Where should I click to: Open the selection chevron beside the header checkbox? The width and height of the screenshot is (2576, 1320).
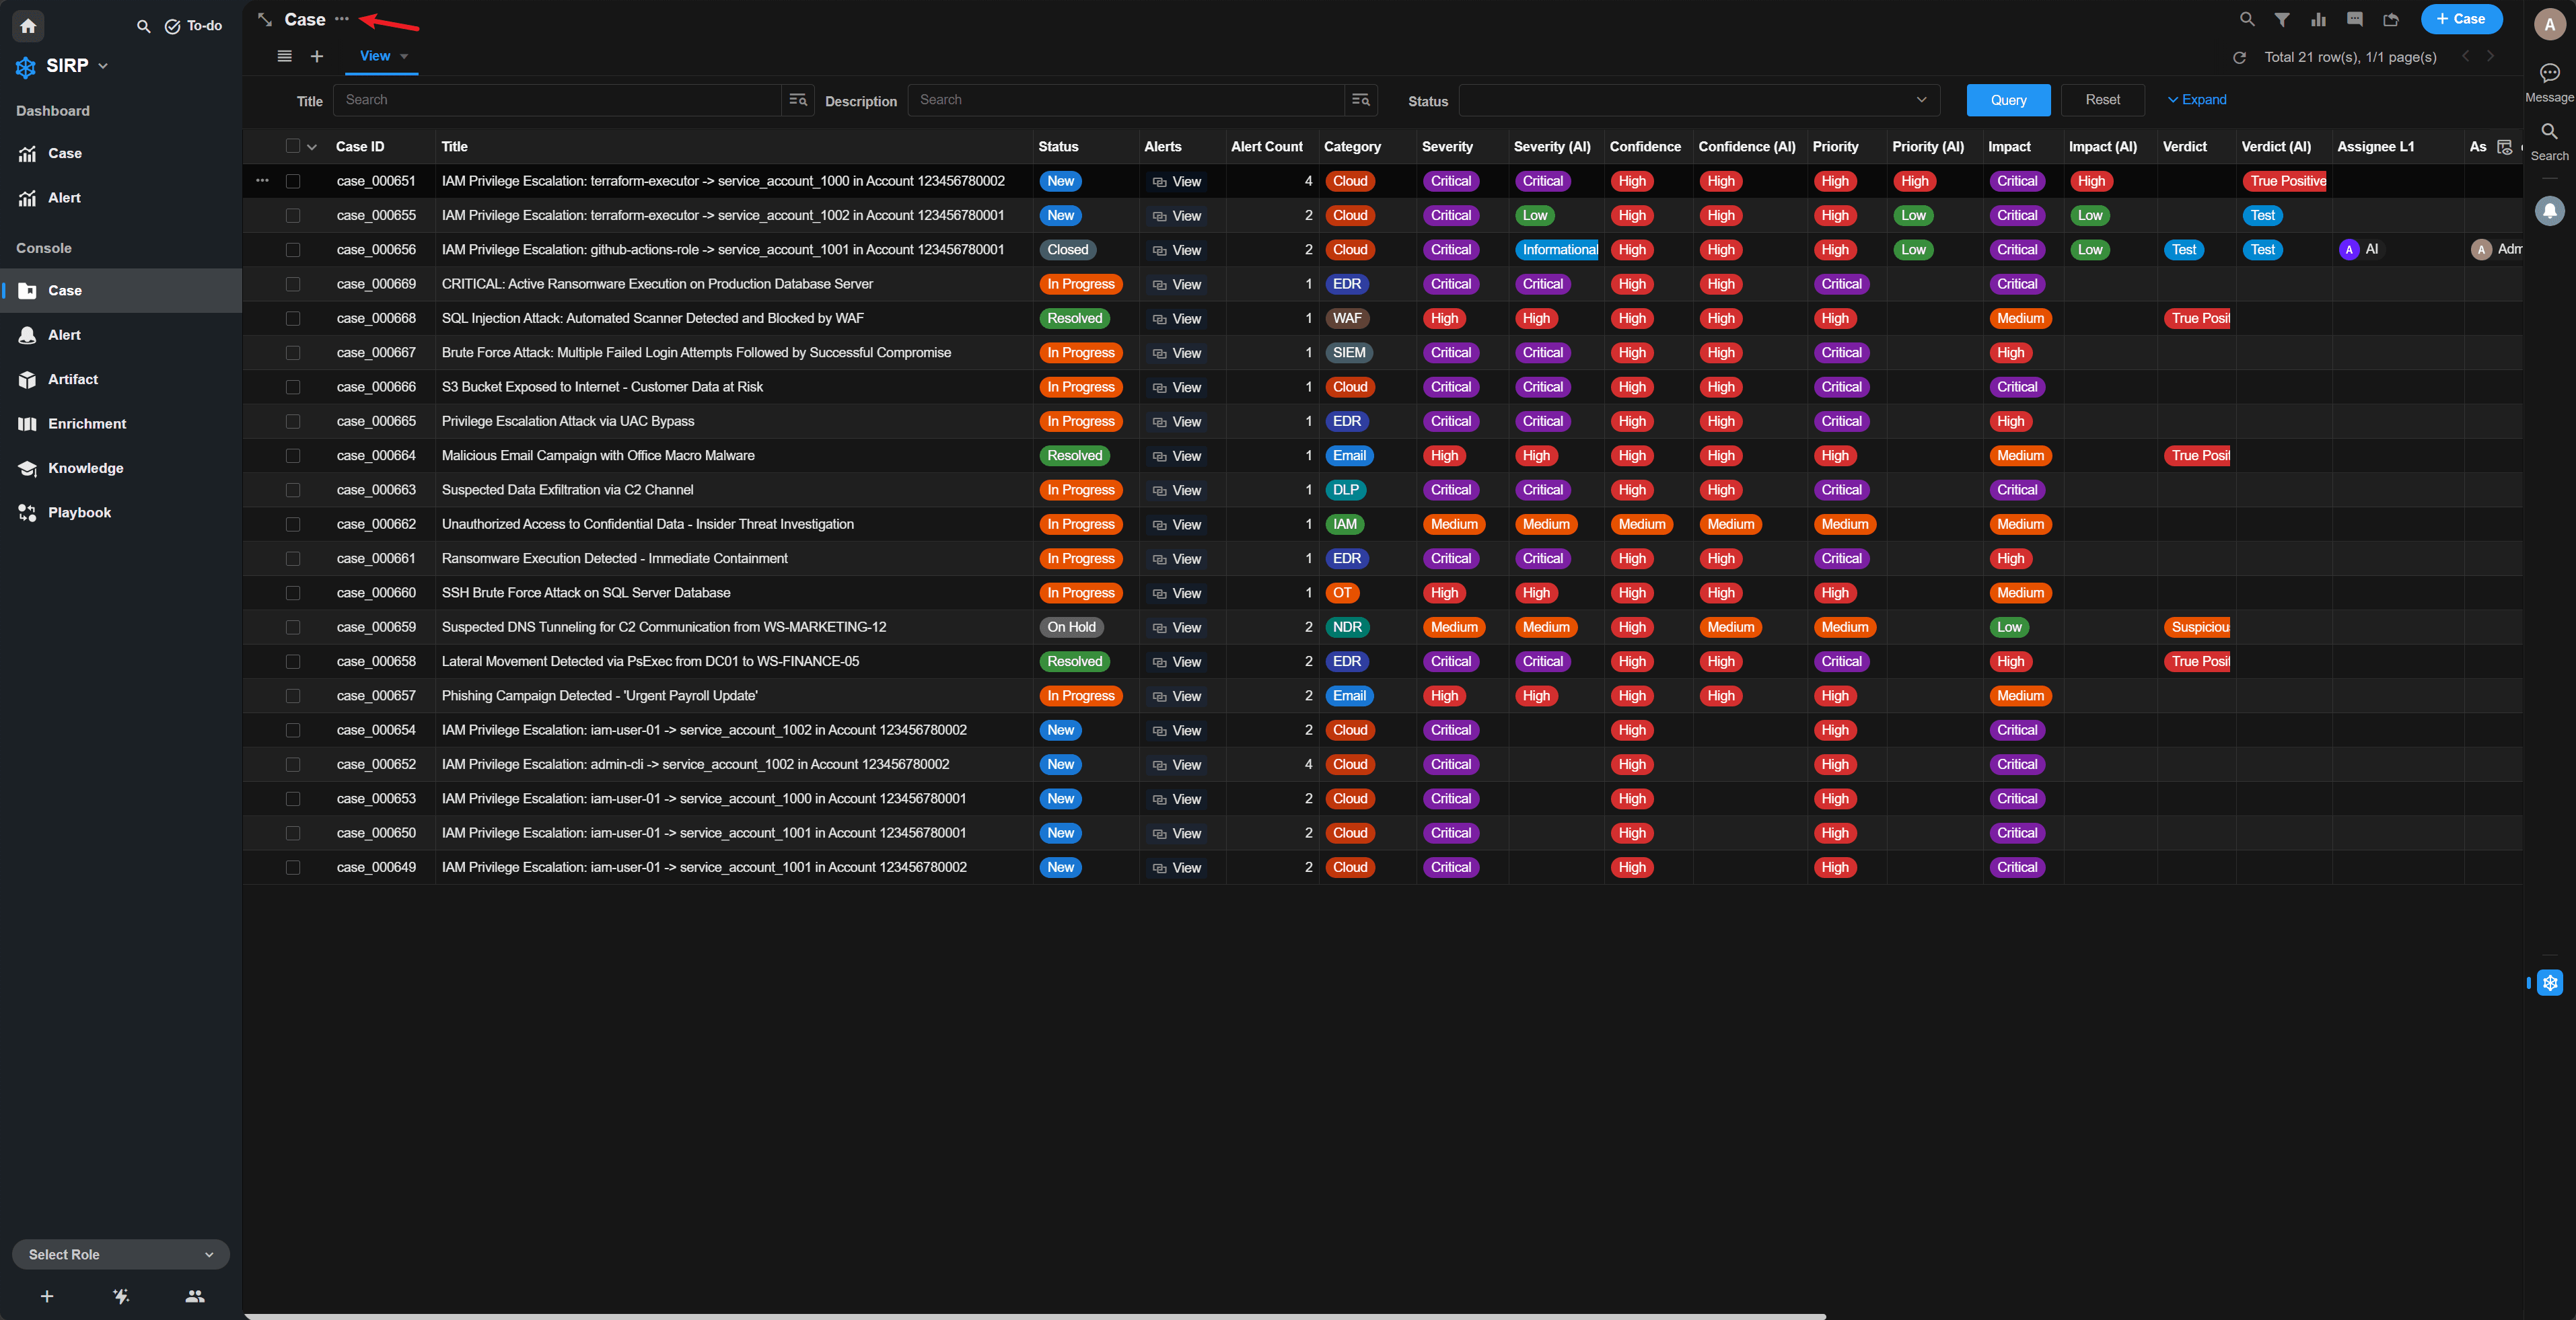312,147
